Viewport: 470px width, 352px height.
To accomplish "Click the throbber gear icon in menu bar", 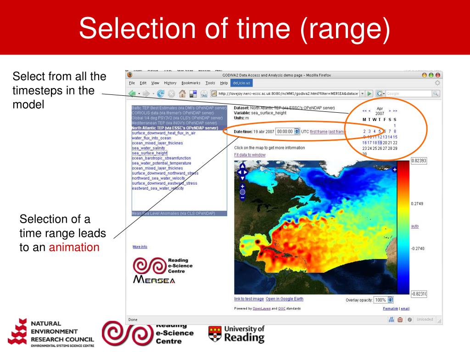I will 437,83.
